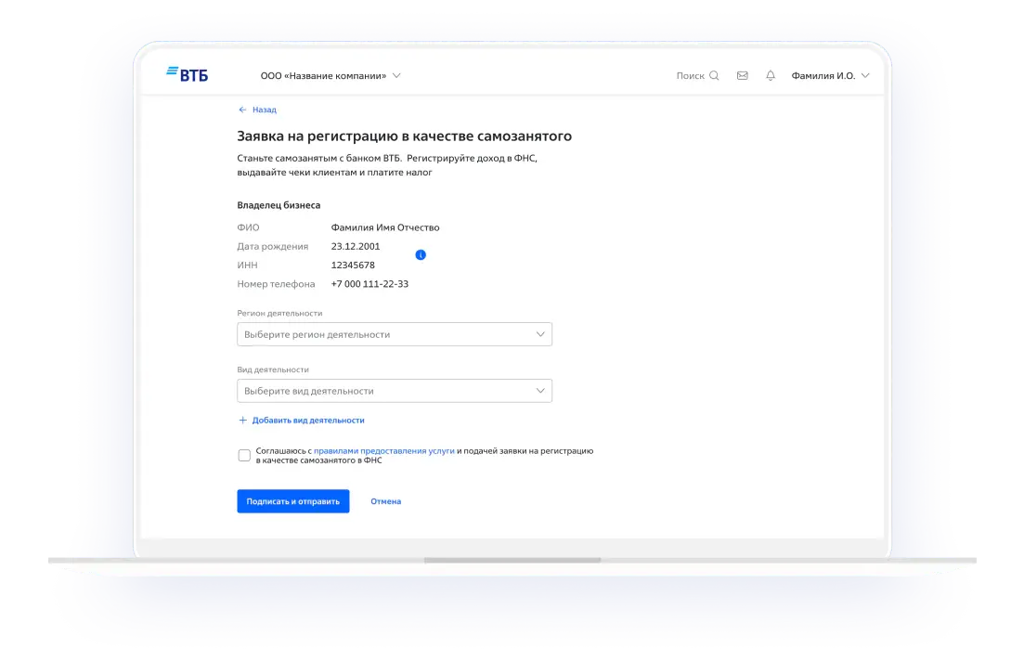Open the «Название компании» company selector
The image size is (1024, 661).
330,76
